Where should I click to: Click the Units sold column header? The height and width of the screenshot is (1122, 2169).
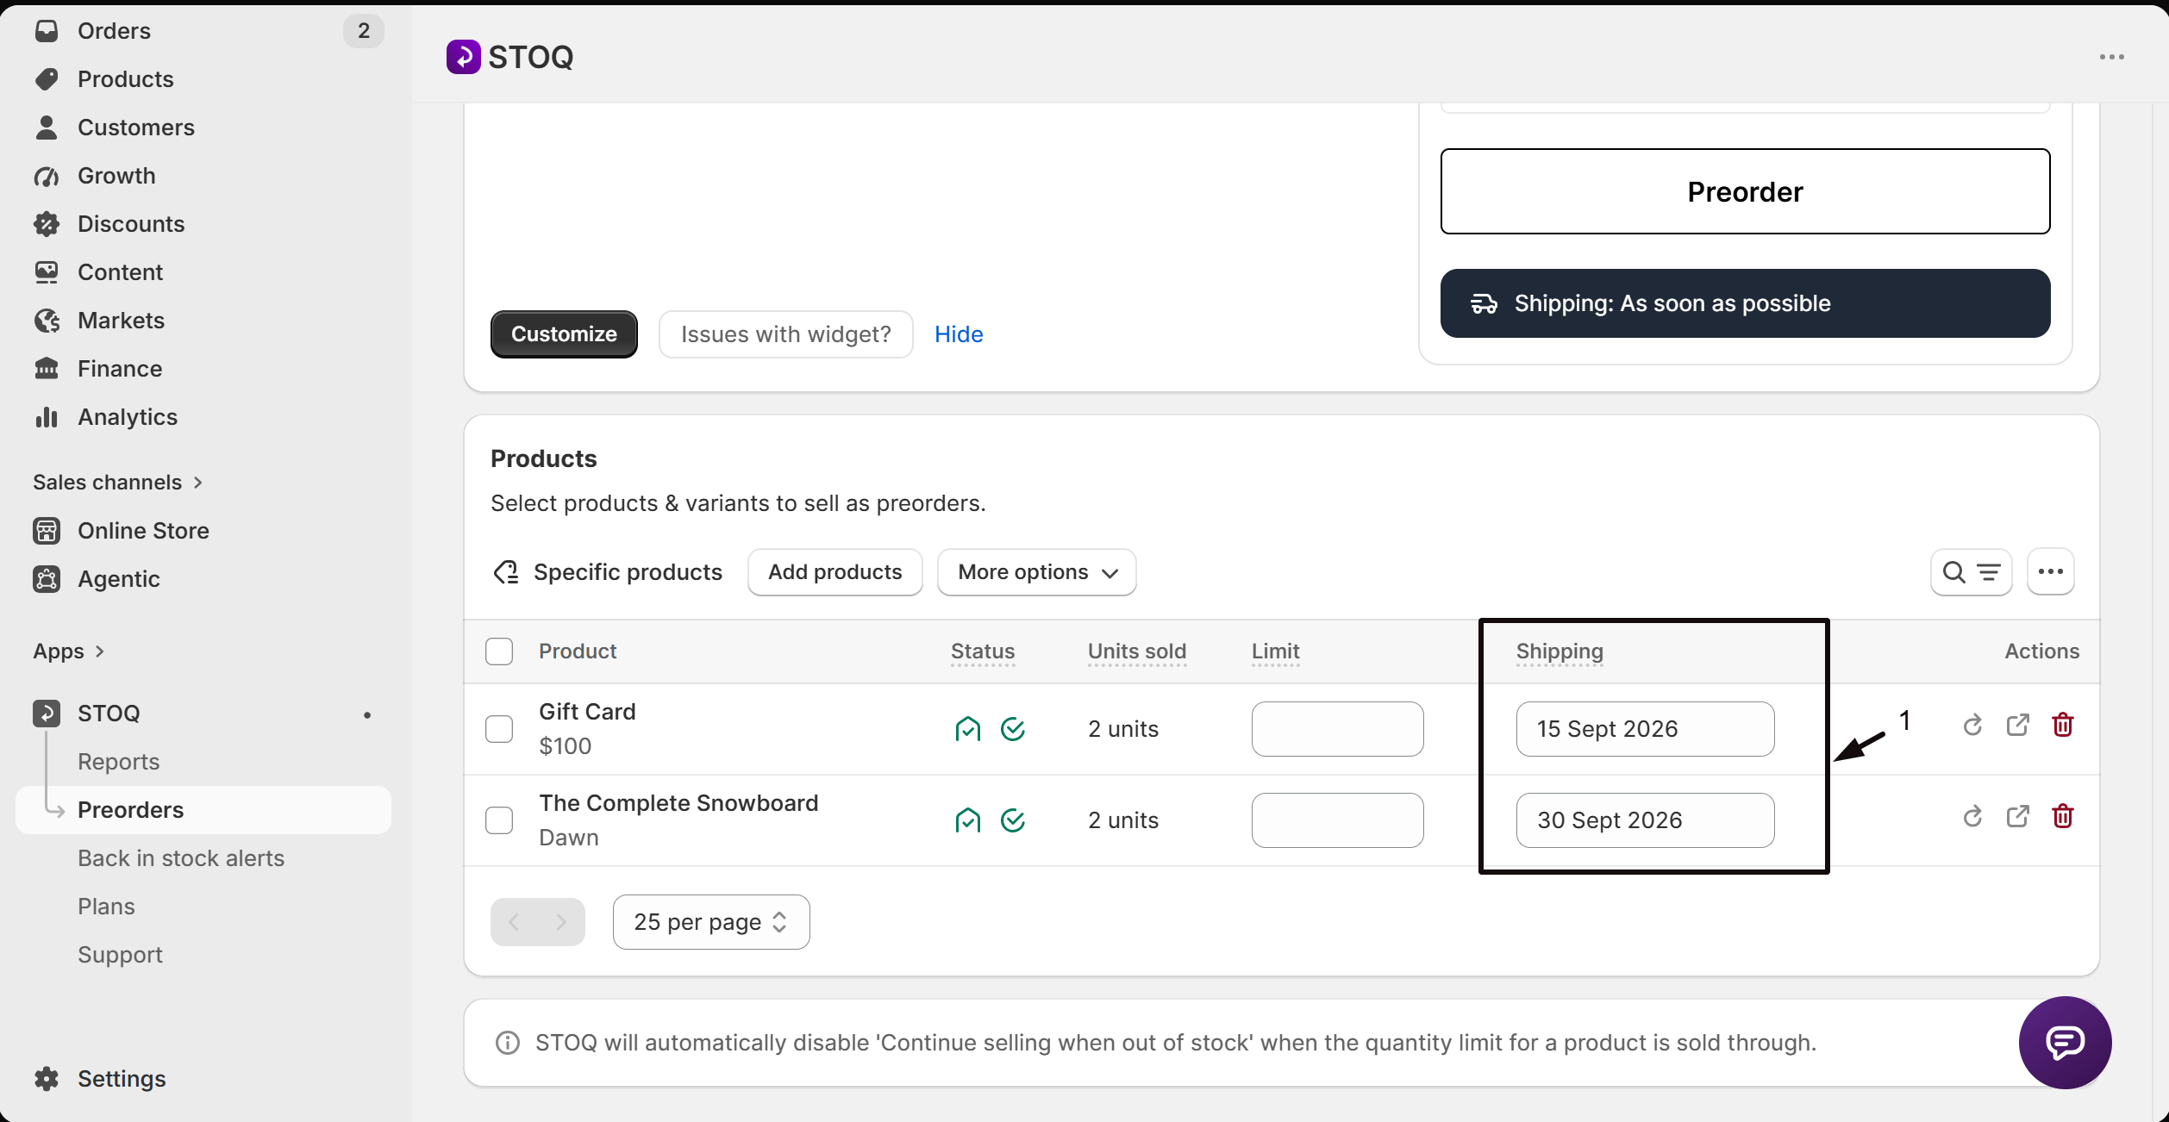1137,651
